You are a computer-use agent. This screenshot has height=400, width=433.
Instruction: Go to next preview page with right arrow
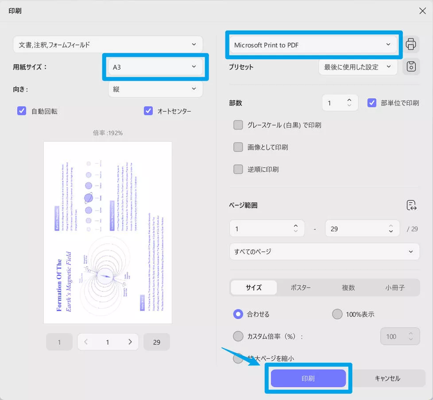tap(130, 342)
